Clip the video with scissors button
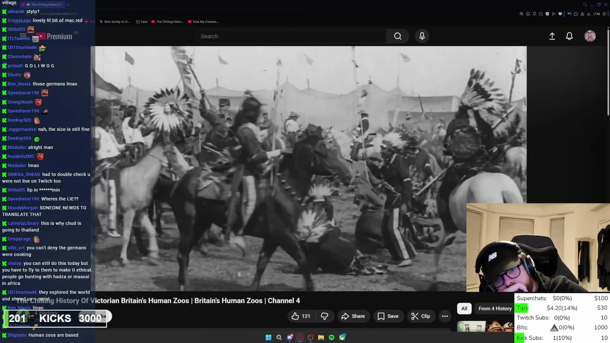This screenshot has height=343, width=610. coord(420,316)
